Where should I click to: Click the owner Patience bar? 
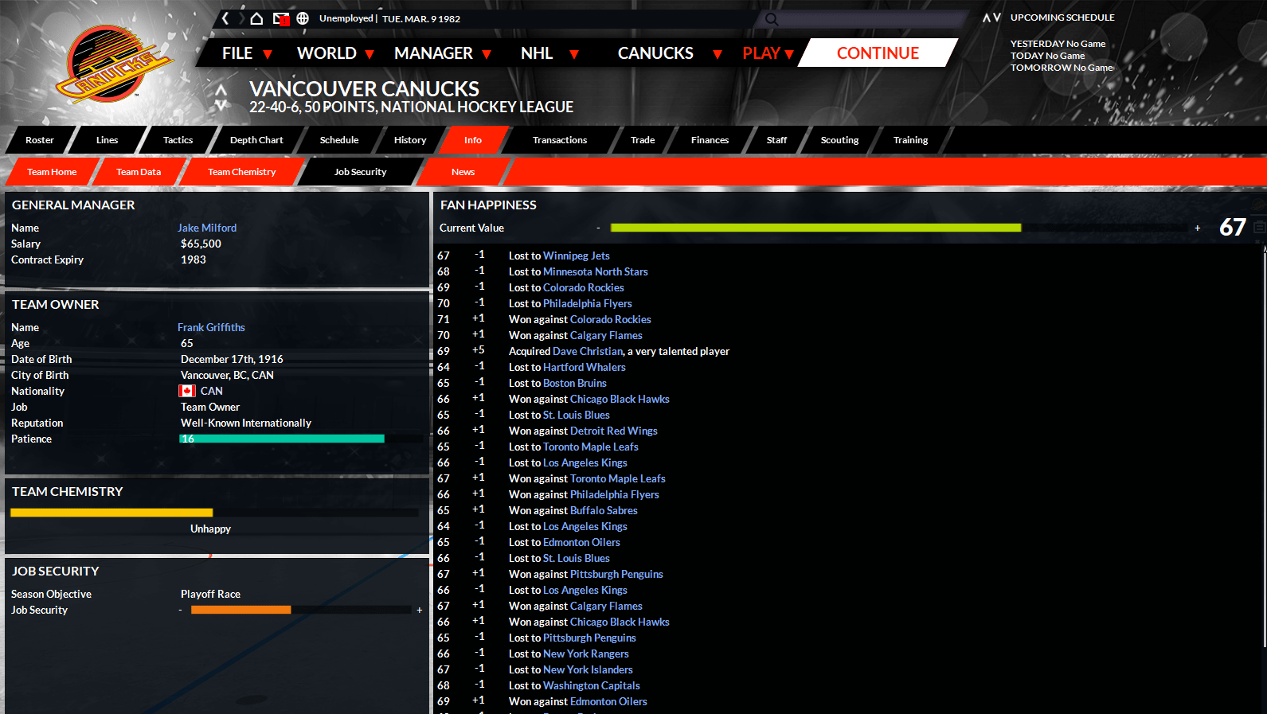click(x=302, y=439)
